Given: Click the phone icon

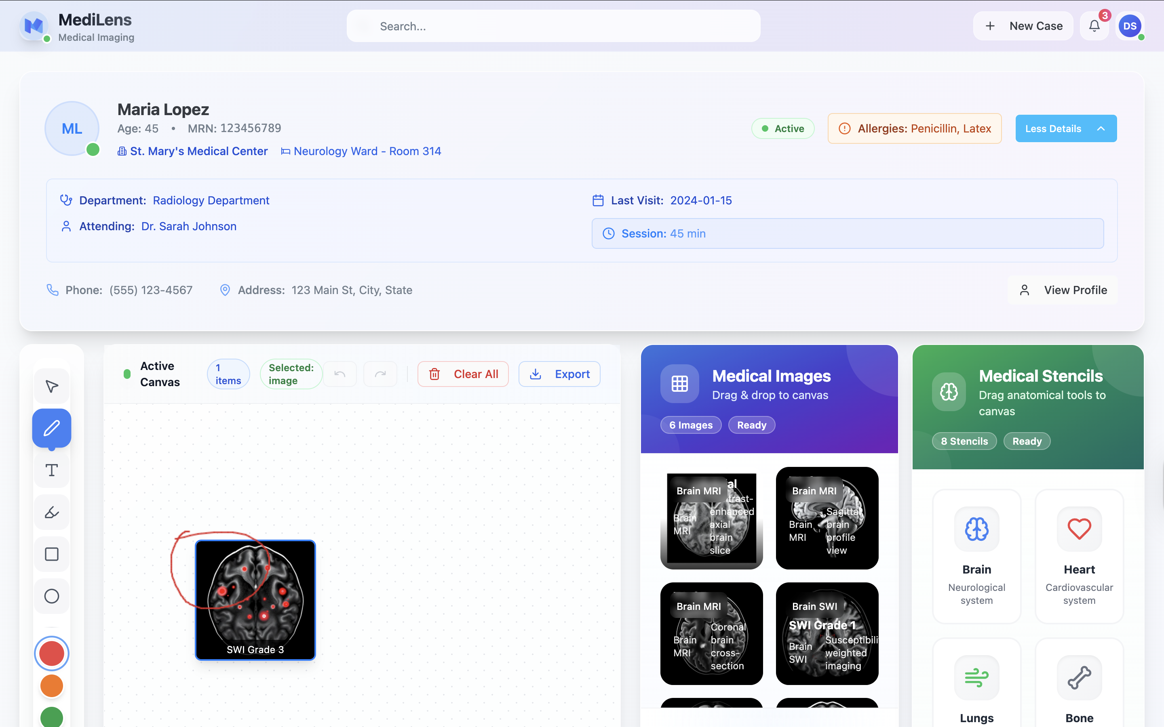Looking at the screenshot, I should click(x=53, y=290).
